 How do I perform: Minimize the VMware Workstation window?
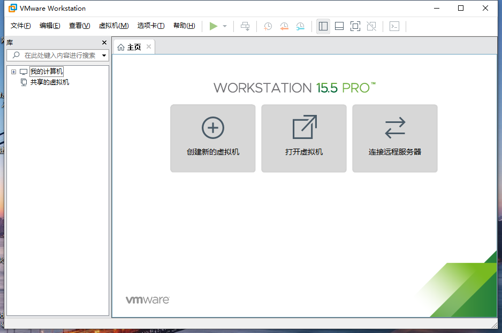pos(437,9)
